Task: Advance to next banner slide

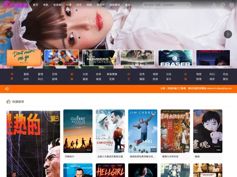Action: [x=228, y=34]
